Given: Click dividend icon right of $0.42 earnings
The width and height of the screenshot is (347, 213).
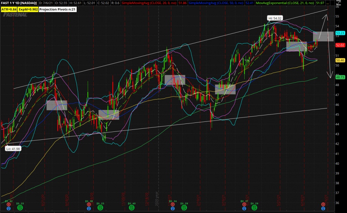Looking at the screenshot, I should (x=20, y=207).
